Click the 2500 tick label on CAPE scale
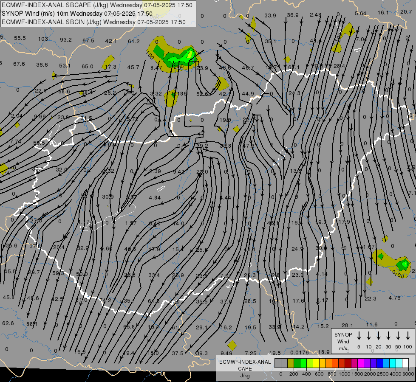The height and width of the screenshot is (382, 416). coord(383,374)
